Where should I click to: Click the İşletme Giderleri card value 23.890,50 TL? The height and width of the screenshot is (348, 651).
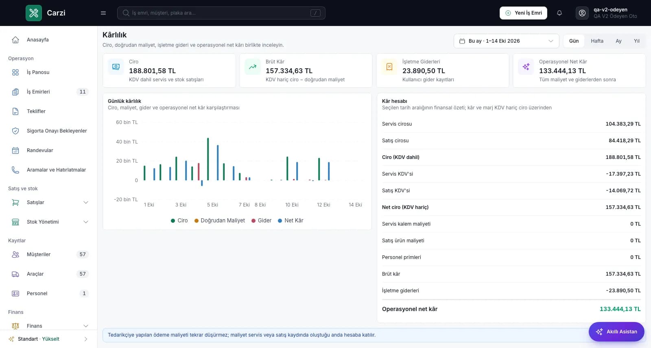tap(424, 71)
